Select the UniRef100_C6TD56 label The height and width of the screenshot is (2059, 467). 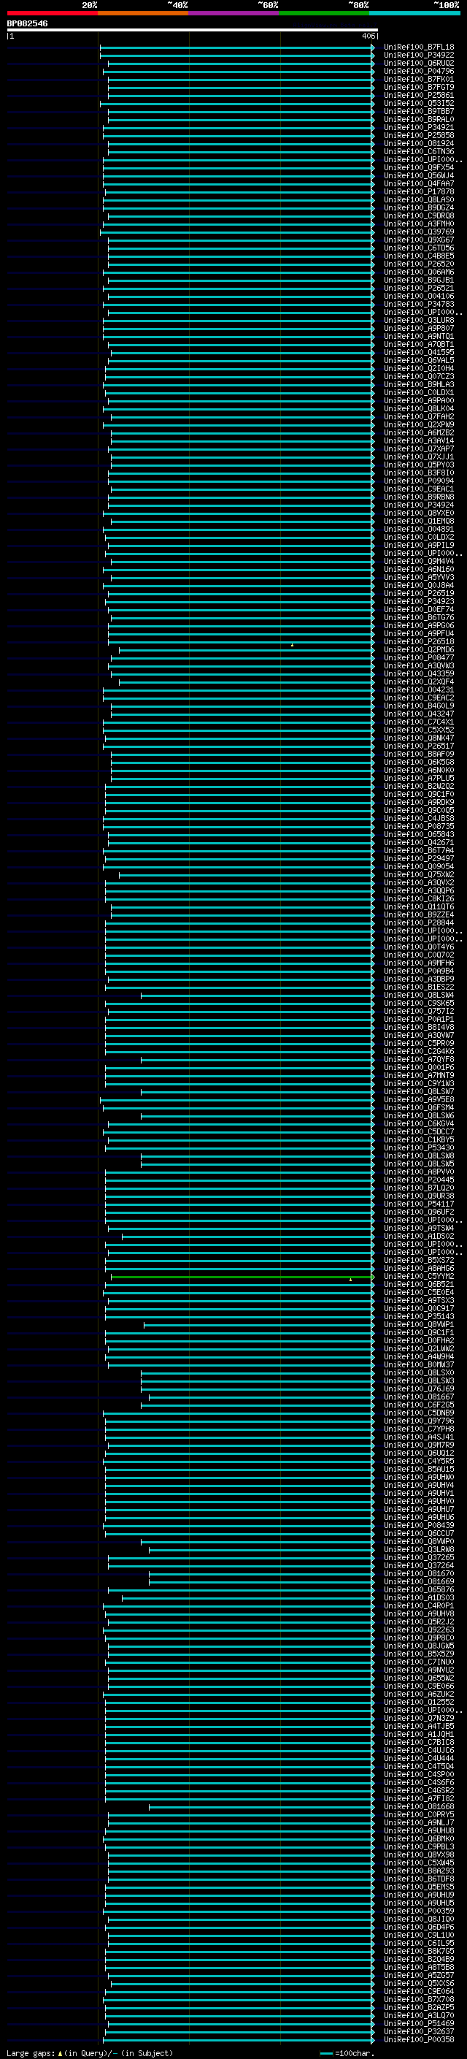point(419,248)
